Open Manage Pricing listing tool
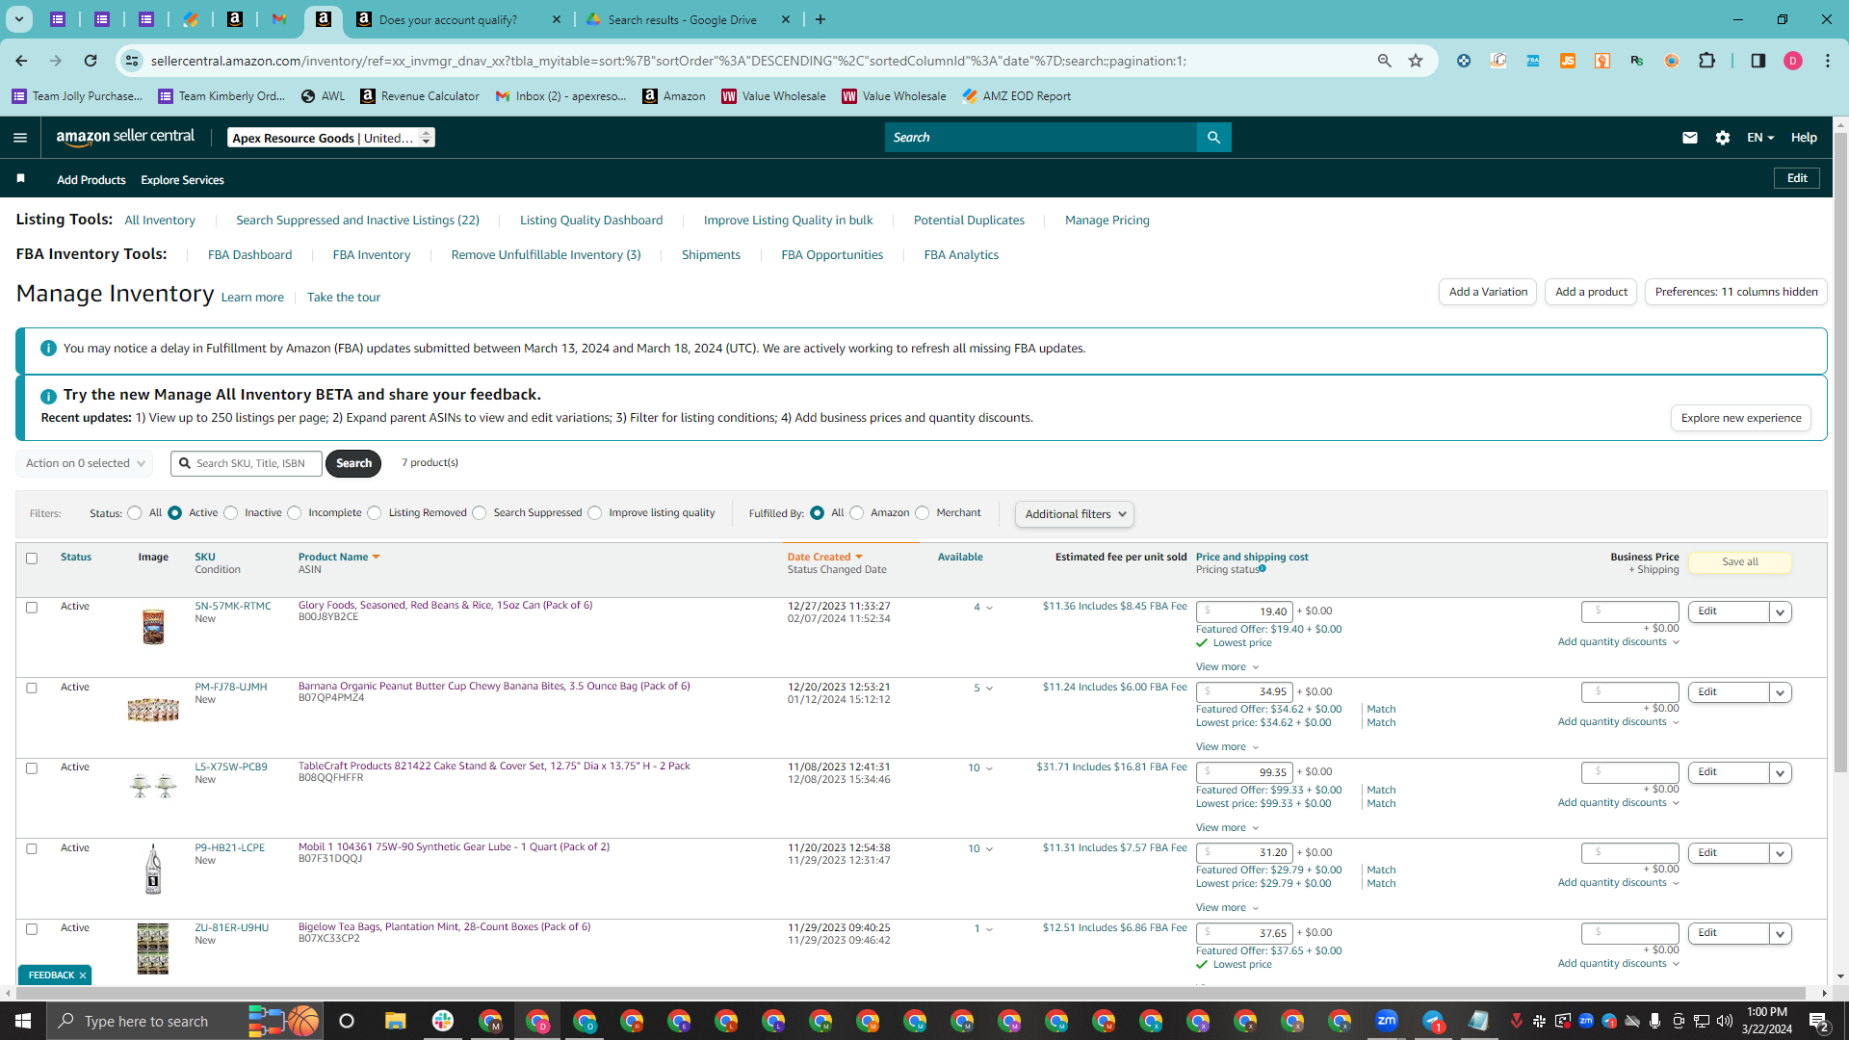1849x1040 pixels. [1107, 221]
